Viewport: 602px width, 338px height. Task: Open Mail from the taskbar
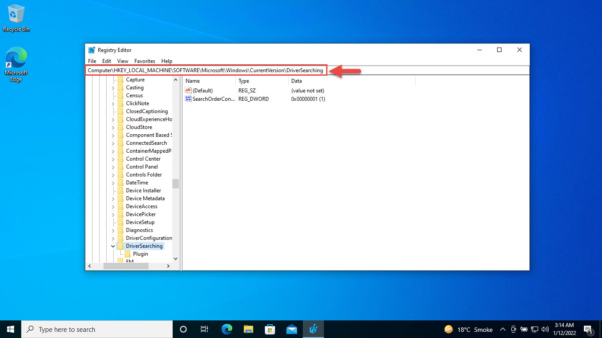coord(292,329)
